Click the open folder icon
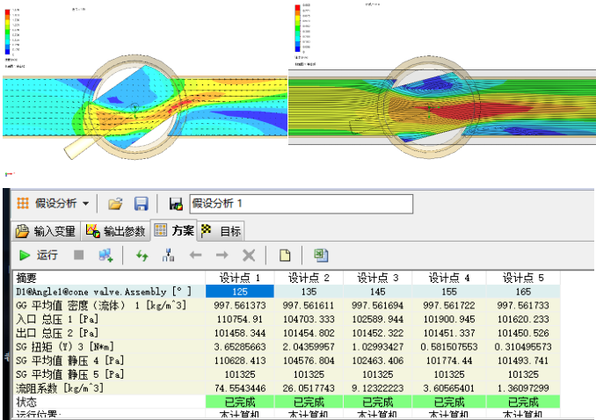This screenshot has width=596, height=420. coord(115,204)
